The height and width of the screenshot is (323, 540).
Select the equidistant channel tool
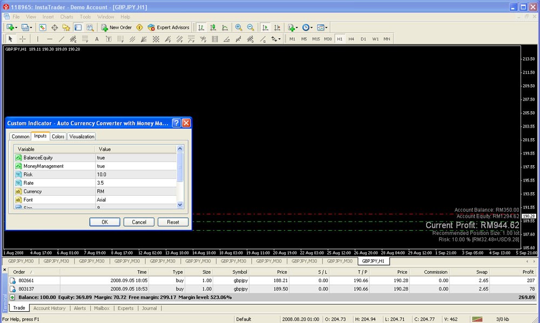(73, 39)
